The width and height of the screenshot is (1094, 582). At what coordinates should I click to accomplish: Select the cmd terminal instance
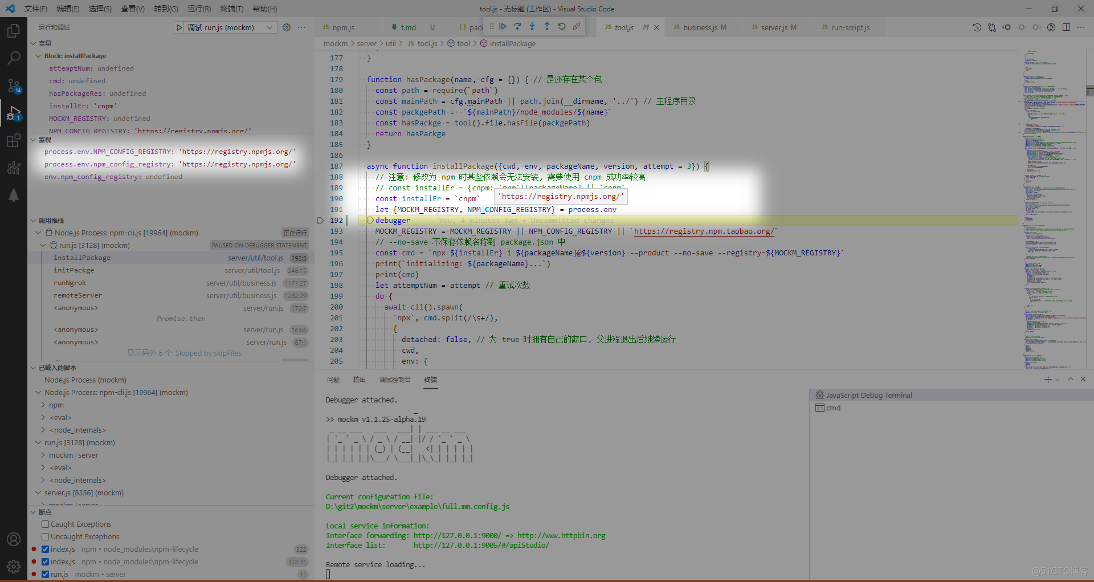pyautogui.click(x=952, y=408)
